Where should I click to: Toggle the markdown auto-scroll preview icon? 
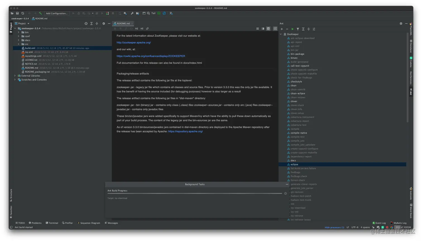coord(275,29)
